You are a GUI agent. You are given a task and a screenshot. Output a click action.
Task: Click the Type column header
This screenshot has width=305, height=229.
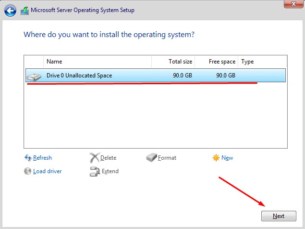pyautogui.click(x=261, y=62)
